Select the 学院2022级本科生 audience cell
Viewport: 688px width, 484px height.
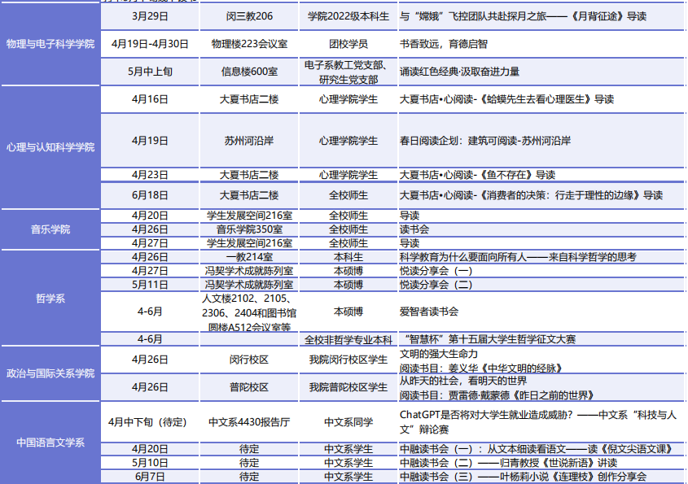348,15
